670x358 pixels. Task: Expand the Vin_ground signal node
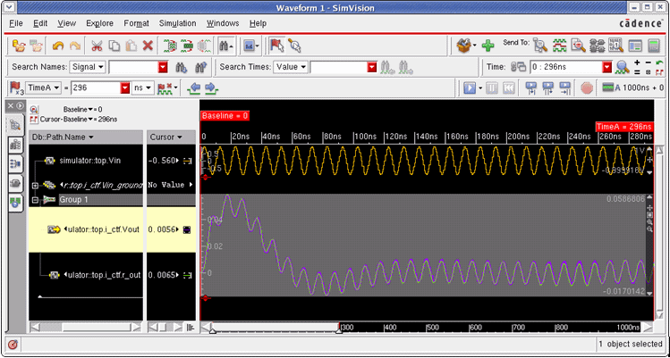(36, 185)
